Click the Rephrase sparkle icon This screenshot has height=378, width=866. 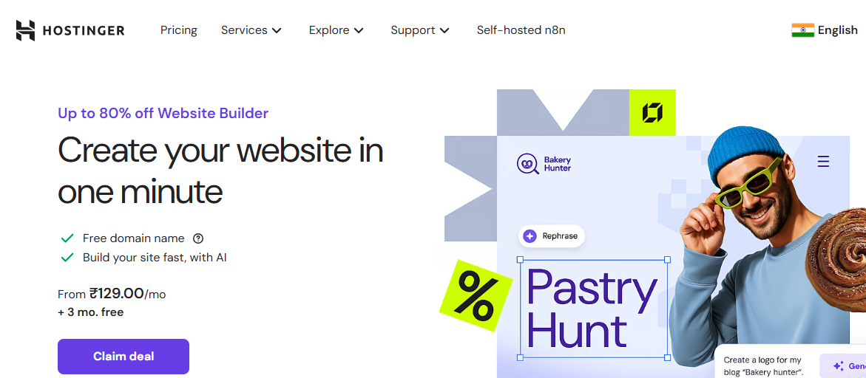[530, 236]
